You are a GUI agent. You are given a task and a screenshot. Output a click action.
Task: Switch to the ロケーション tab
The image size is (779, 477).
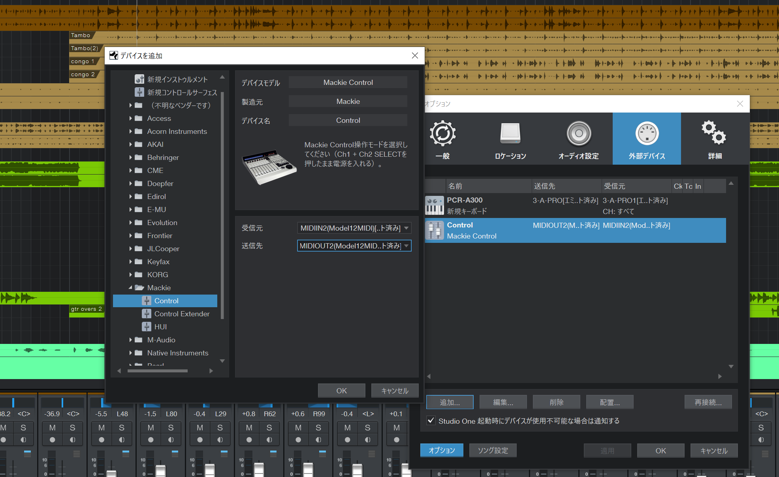510,139
